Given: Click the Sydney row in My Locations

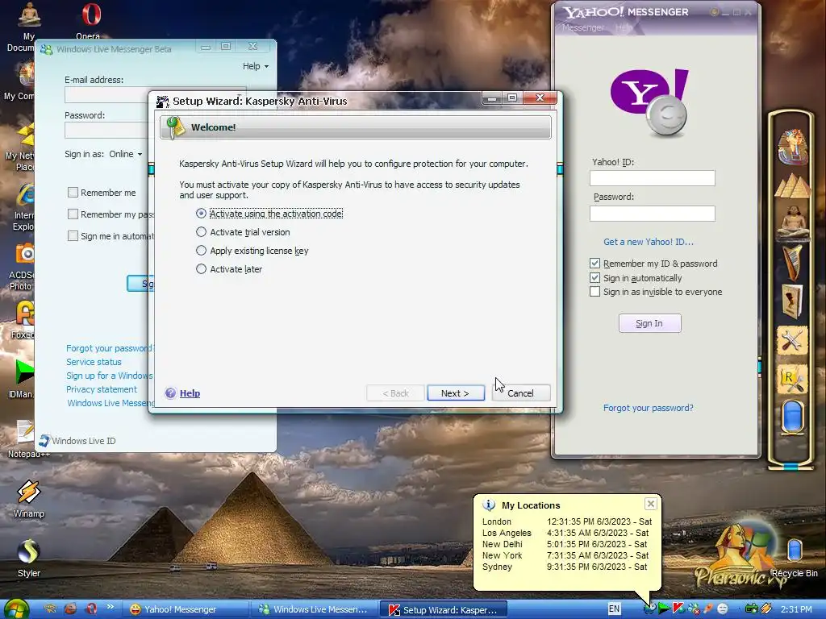Looking at the screenshot, I should coord(565,567).
